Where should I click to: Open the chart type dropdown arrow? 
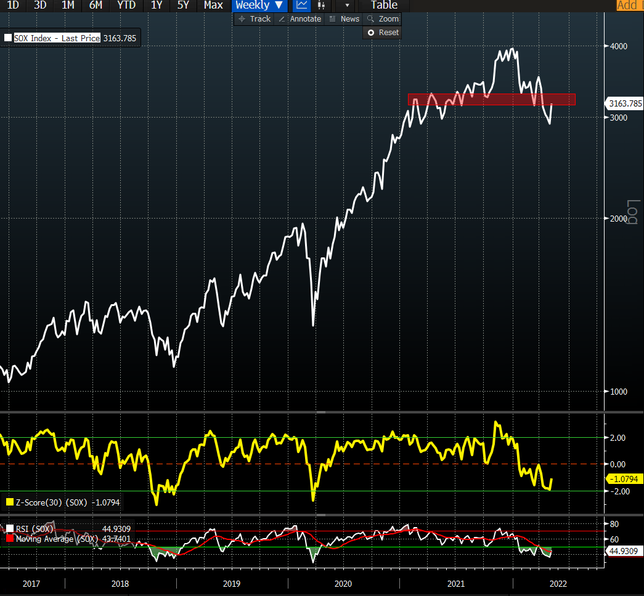coord(347,6)
